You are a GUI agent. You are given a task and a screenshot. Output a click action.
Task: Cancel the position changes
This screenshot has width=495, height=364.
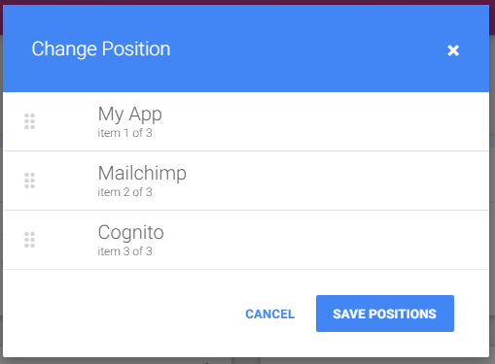(270, 314)
